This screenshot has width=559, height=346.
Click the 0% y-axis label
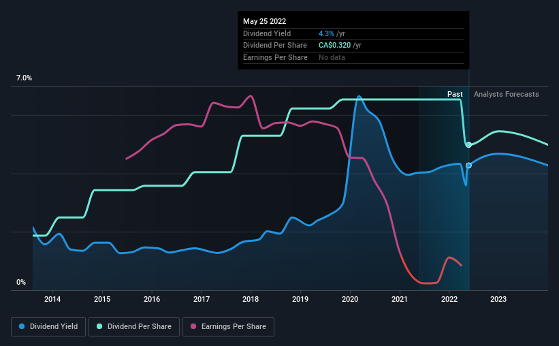tap(21, 282)
